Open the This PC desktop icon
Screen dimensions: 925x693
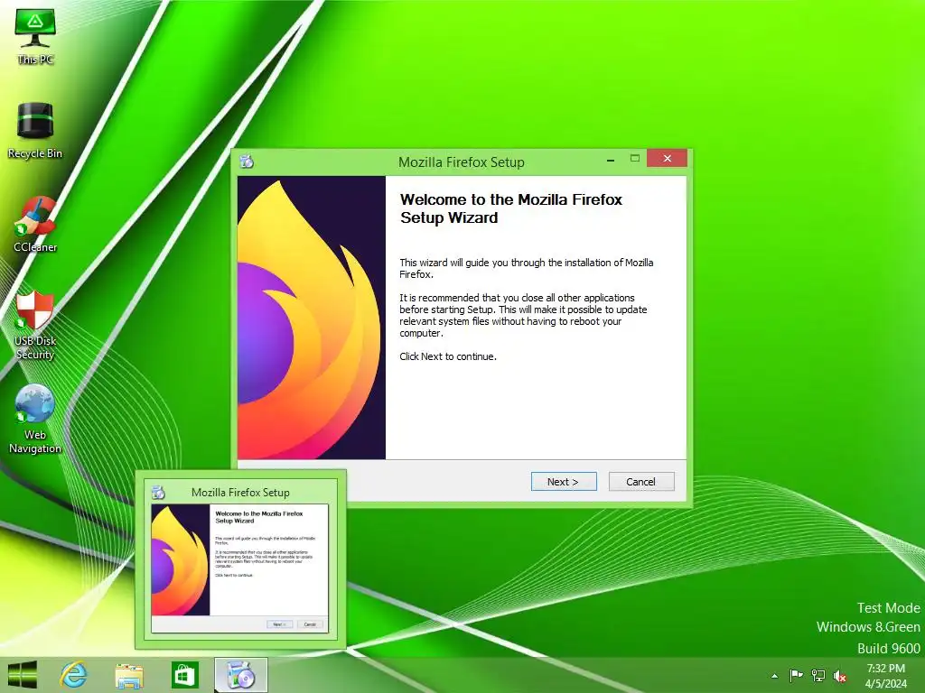pos(35,36)
